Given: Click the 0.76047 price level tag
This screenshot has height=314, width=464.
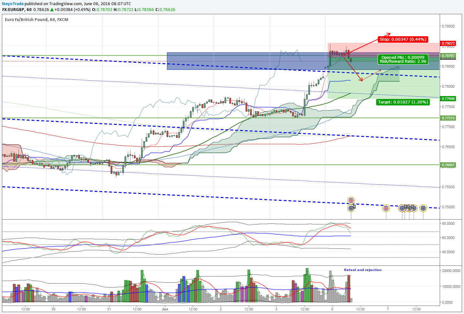Looking at the screenshot, I should 448,165.
